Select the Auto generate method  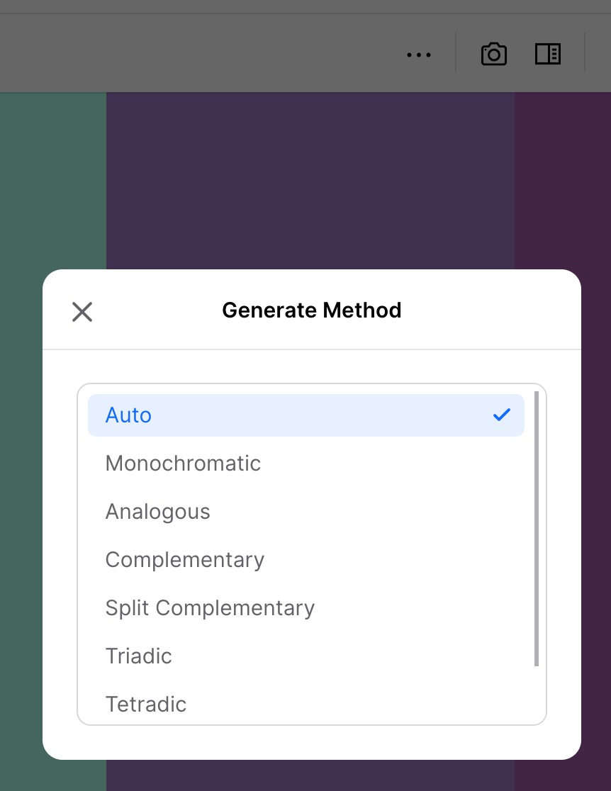point(129,415)
